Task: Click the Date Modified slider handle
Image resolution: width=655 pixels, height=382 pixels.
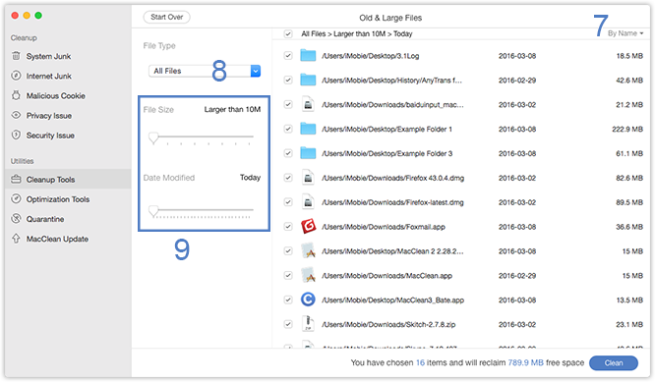Action: point(153,211)
